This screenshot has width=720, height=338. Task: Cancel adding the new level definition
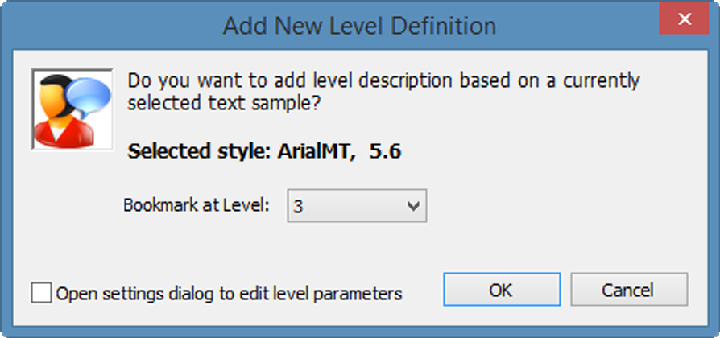(628, 290)
